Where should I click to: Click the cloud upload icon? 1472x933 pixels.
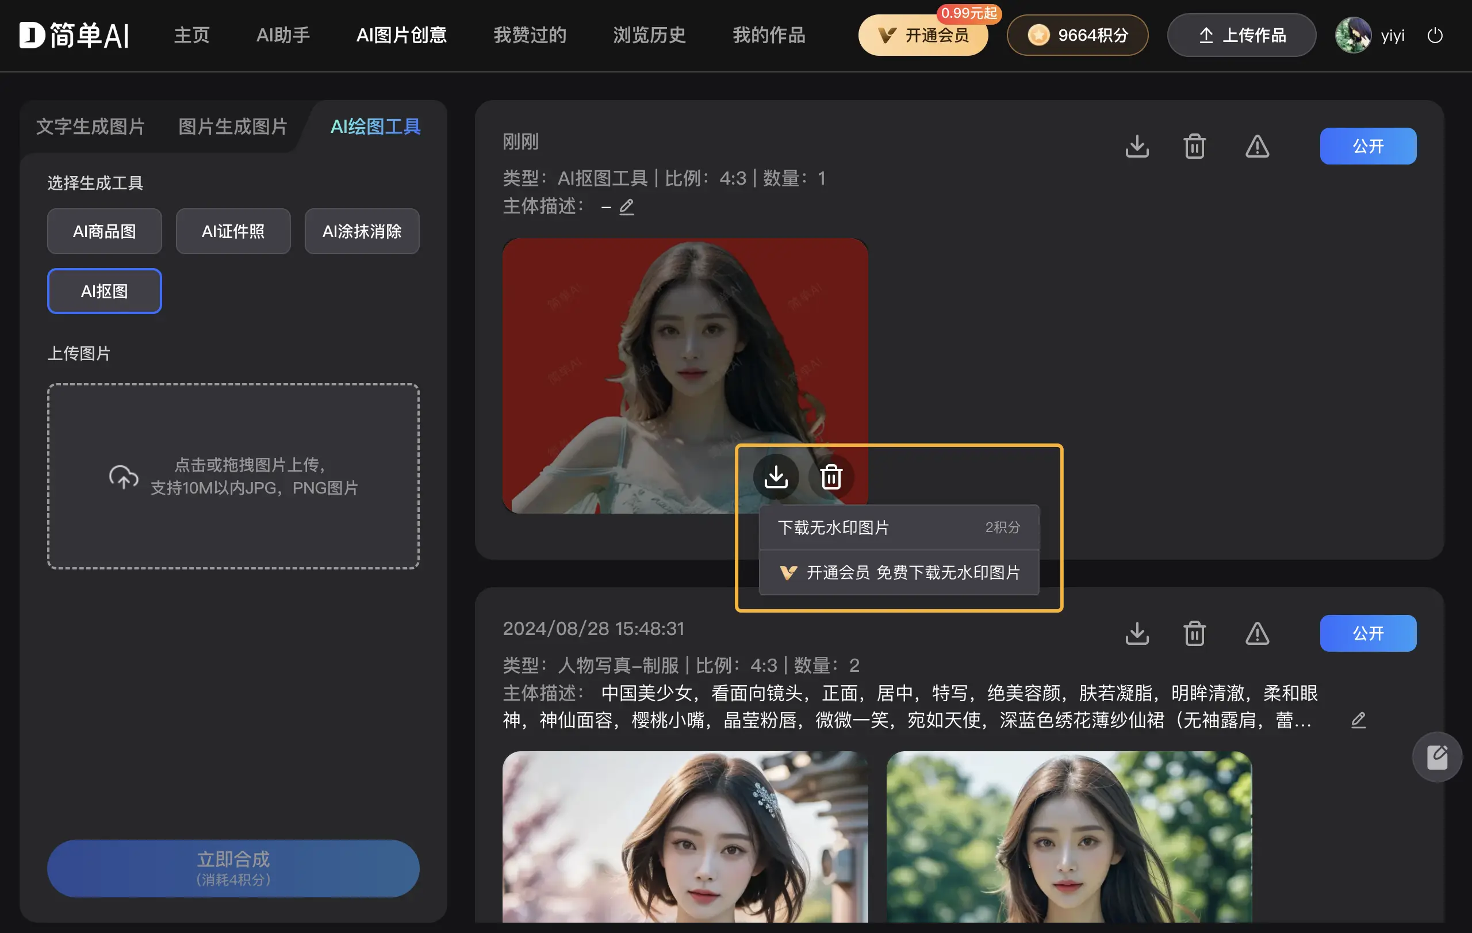click(x=124, y=477)
